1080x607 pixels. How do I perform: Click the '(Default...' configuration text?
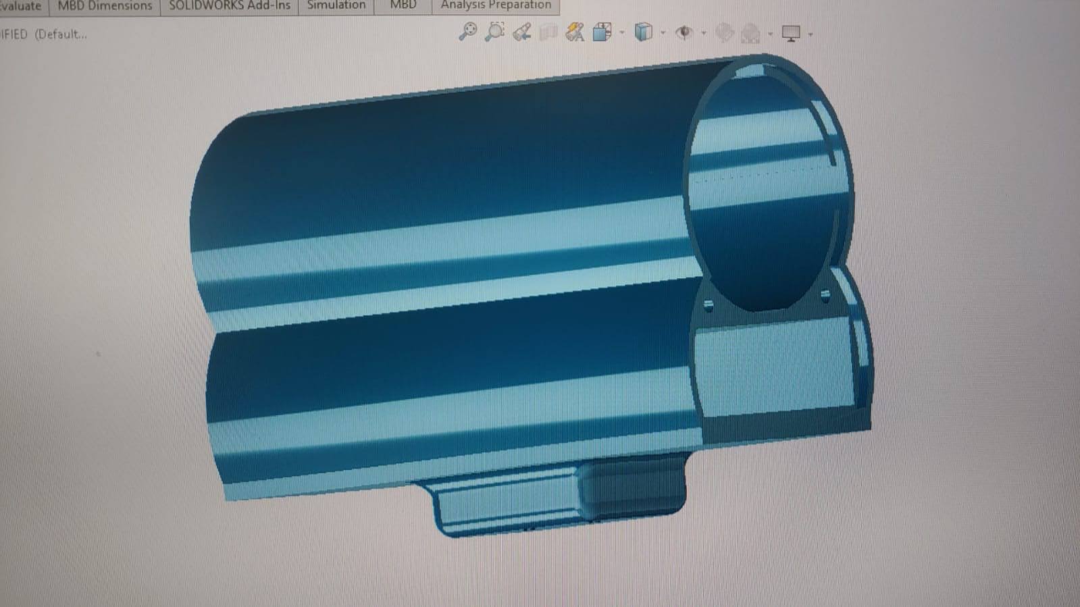coord(61,34)
